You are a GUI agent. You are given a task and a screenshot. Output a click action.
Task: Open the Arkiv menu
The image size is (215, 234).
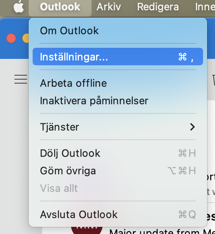tap(109, 7)
